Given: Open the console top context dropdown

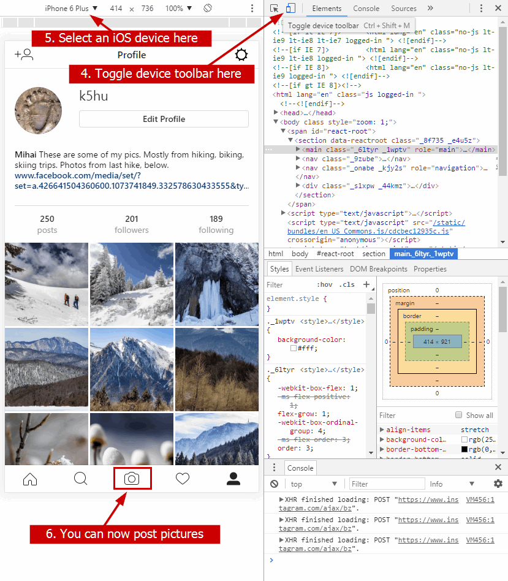Looking at the screenshot, I should click(x=314, y=484).
